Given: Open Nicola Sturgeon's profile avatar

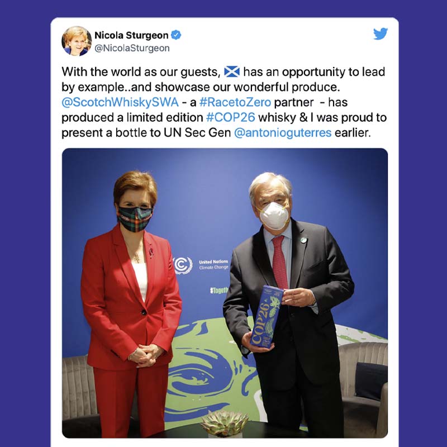Looking at the screenshot, I should 77,41.
